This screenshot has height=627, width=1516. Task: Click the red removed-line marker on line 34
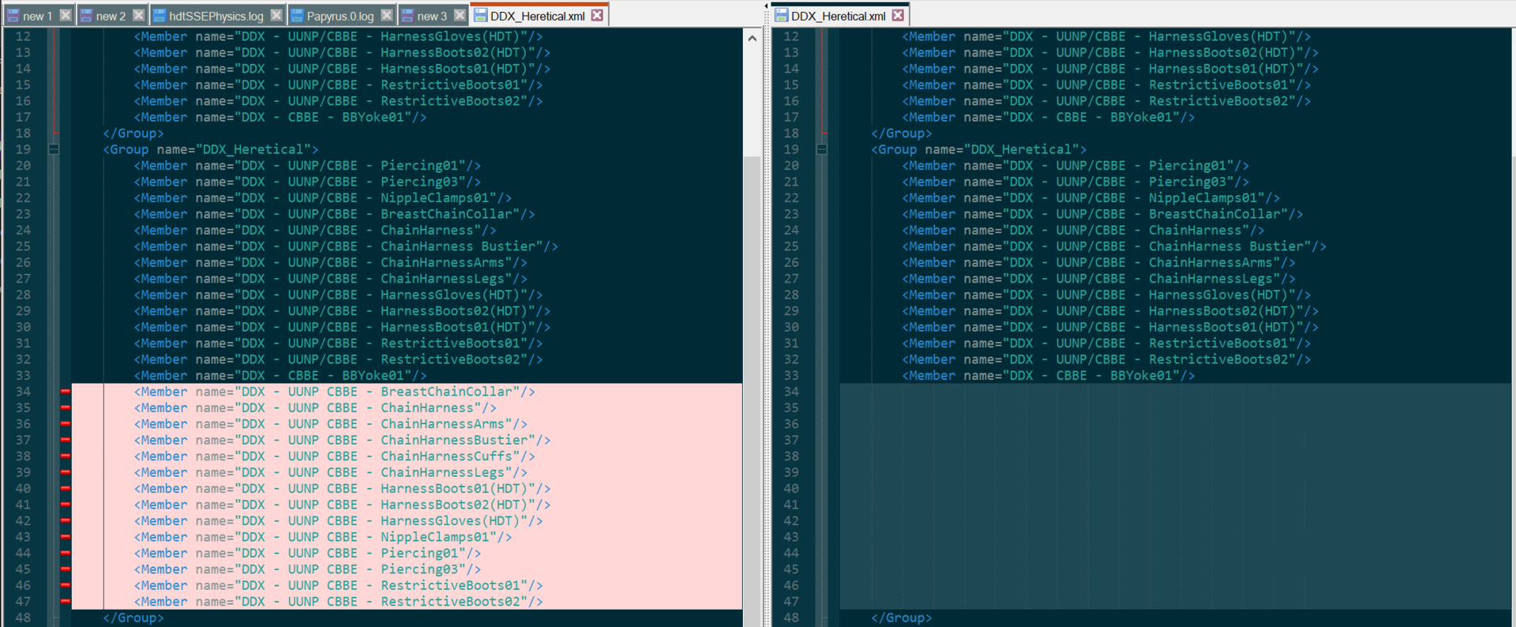[x=66, y=392]
